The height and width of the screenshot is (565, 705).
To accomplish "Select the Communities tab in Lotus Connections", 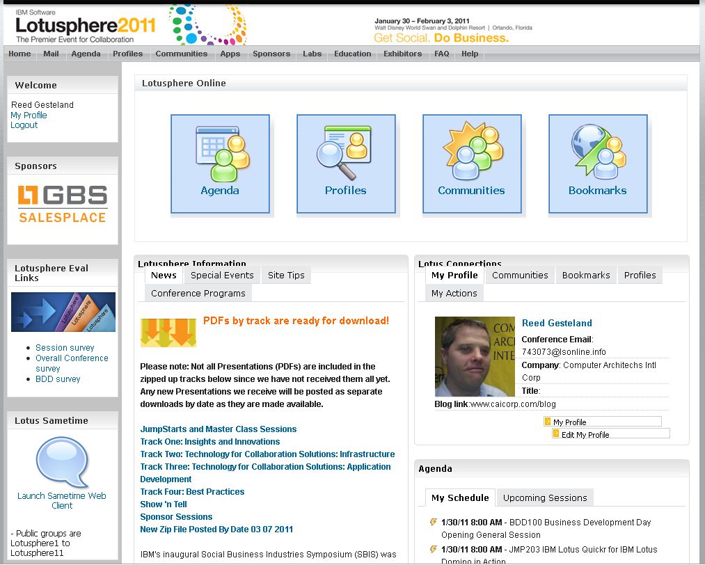I will click(520, 275).
